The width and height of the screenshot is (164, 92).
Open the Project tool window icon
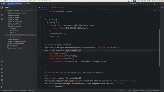click(x=2, y=7)
